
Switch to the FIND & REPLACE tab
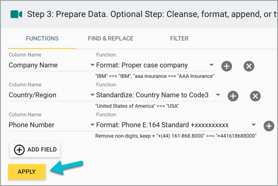click(x=111, y=38)
